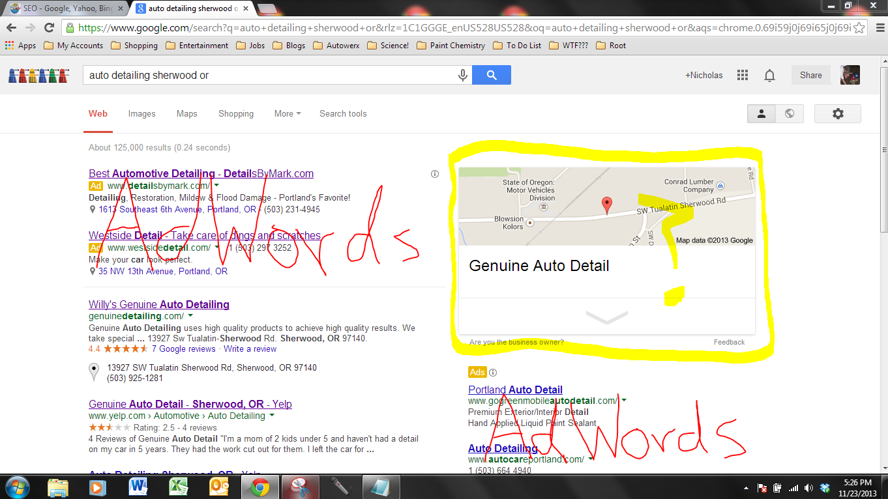Open +Nicholas profile link
Viewport: 888px width, 499px height.
pyautogui.click(x=703, y=75)
